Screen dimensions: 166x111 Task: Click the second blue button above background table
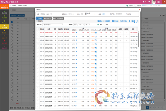(x=21, y=15)
